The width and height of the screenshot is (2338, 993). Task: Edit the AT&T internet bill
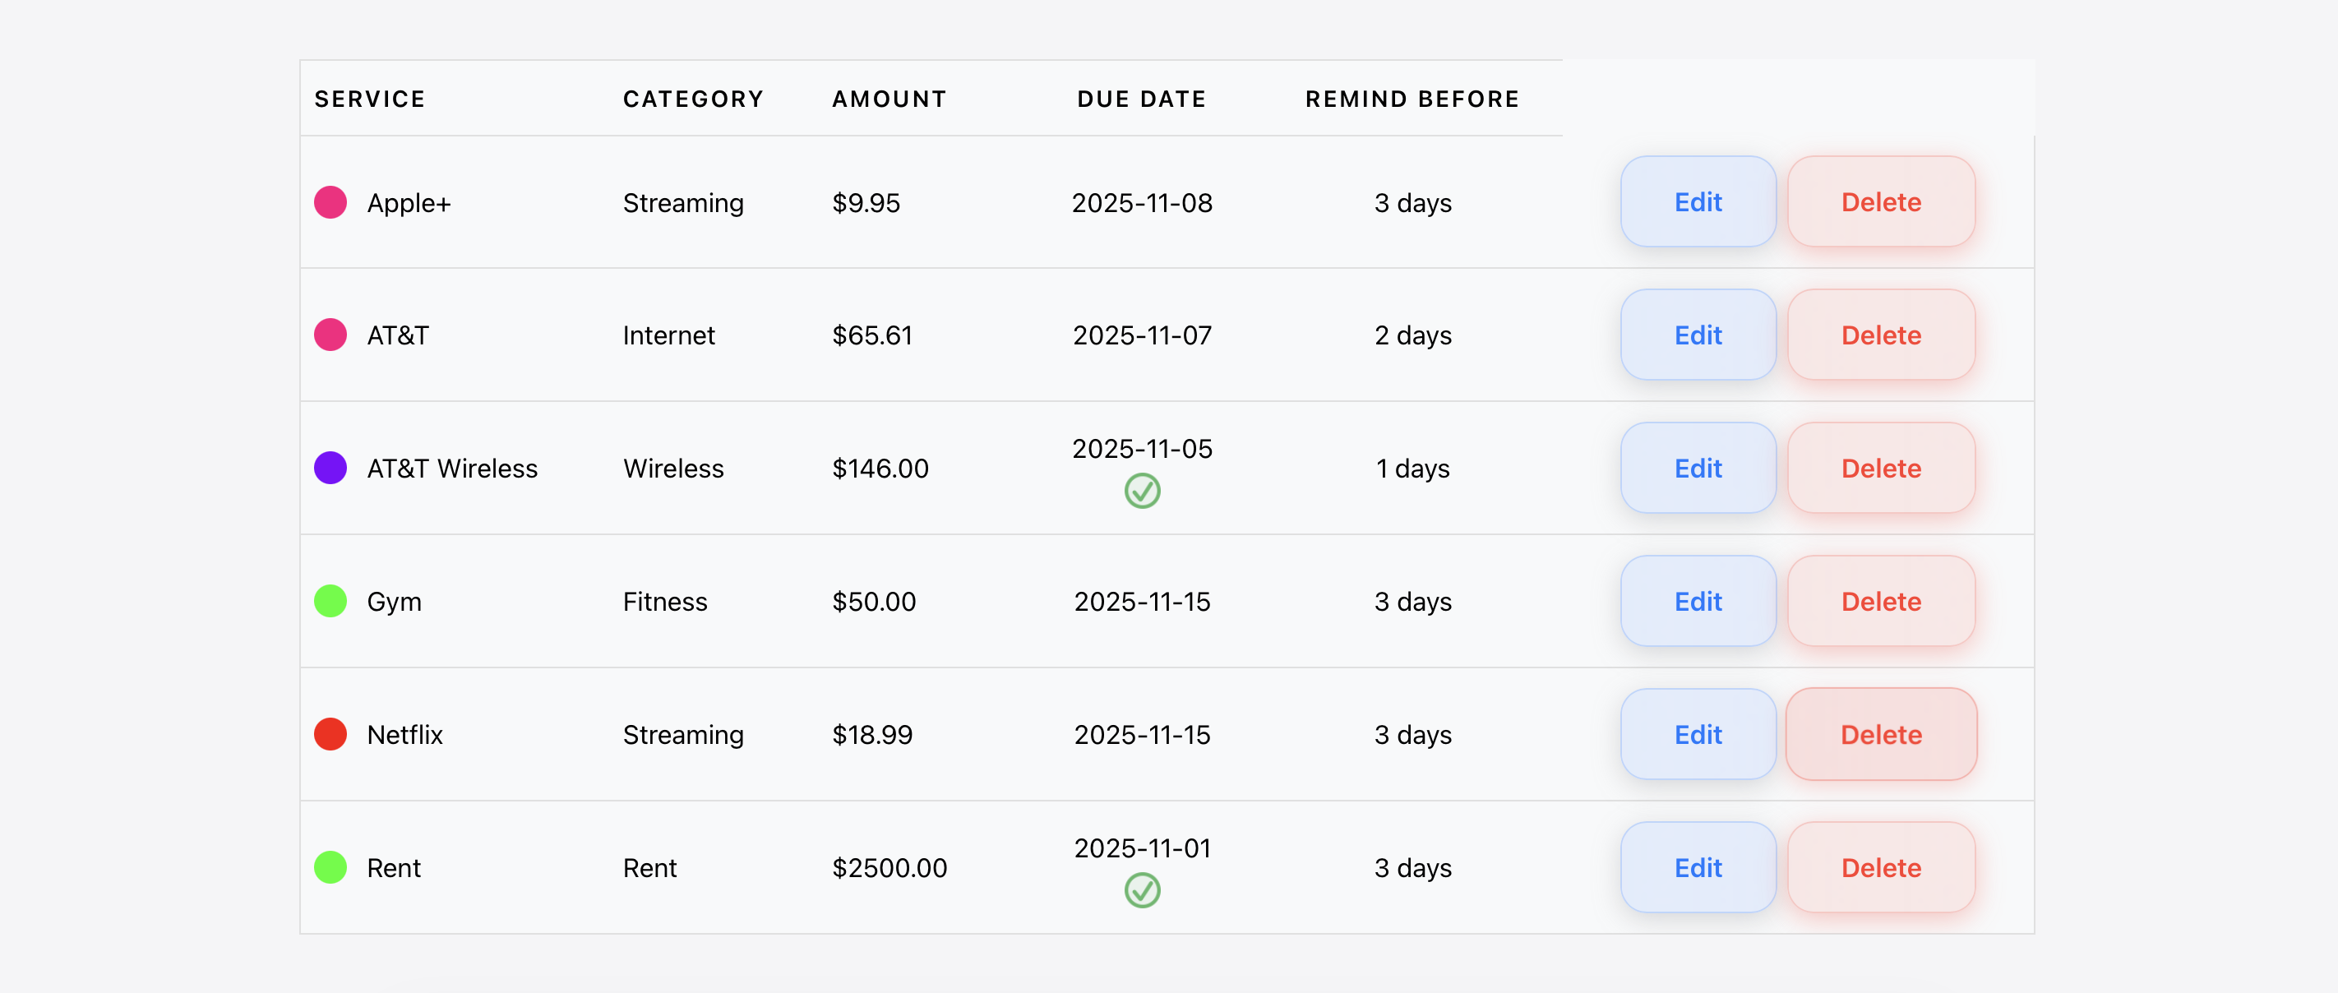point(1698,335)
